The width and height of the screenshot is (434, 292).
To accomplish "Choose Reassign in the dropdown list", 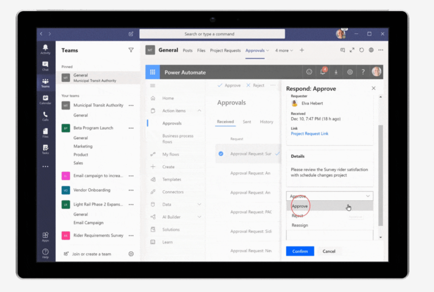I will [x=330, y=225].
